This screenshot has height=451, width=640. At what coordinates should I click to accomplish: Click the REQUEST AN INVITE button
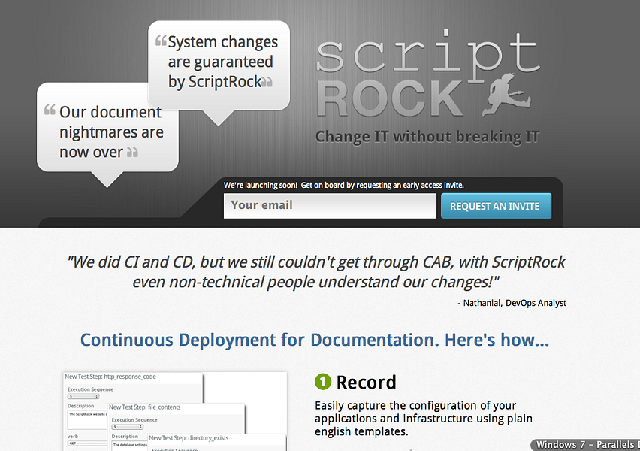coord(496,205)
